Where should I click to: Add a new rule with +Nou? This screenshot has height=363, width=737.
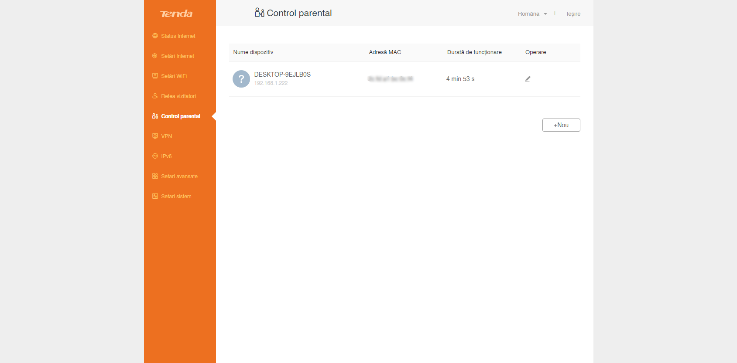tap(561, 125)
